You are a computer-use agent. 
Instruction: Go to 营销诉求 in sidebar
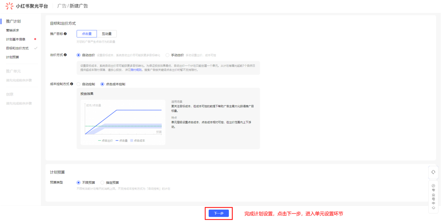coord(12,30)
